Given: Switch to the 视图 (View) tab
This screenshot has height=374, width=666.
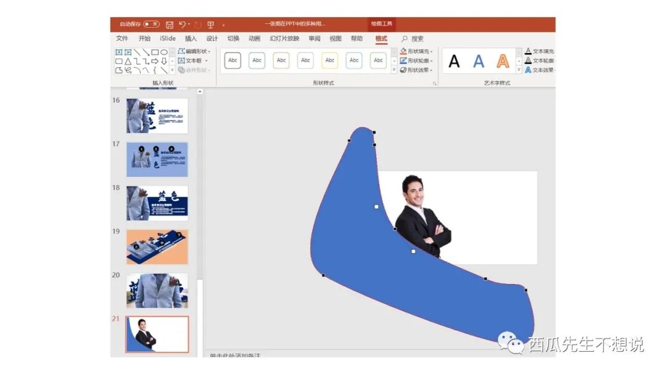Looking at the screenshot, I should click(335, 39).
